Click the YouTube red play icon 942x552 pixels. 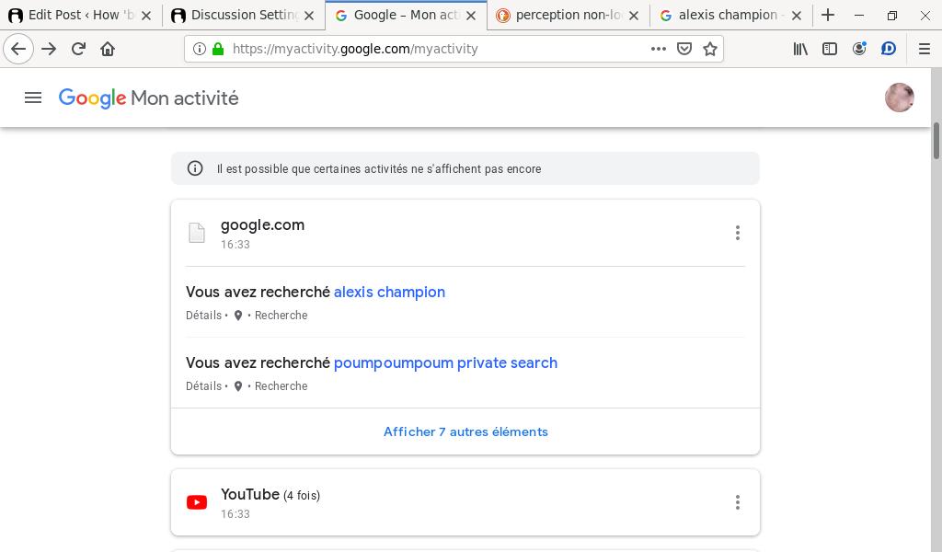(197, 502)
